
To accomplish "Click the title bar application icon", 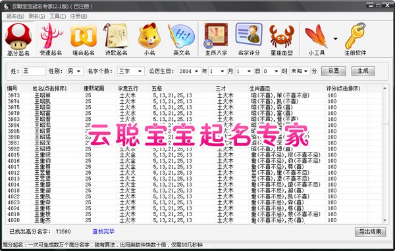I will [x=7, y=6].
